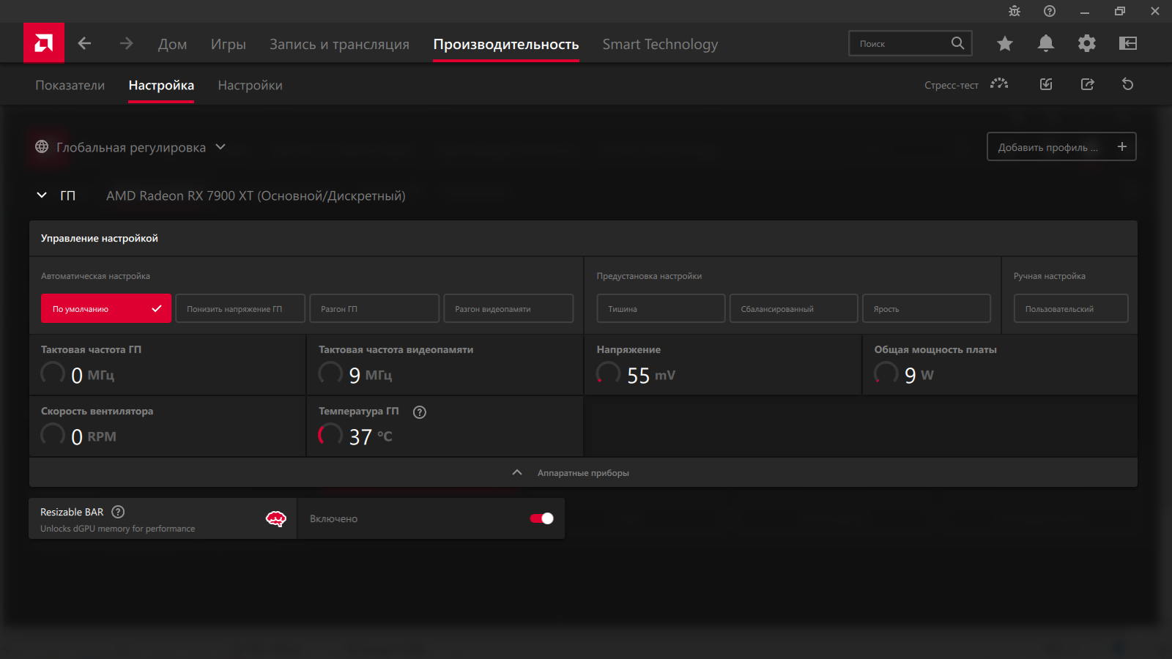
Task: Click AMD Radeon RX 7900 XT label
Action: click(256, 196)
